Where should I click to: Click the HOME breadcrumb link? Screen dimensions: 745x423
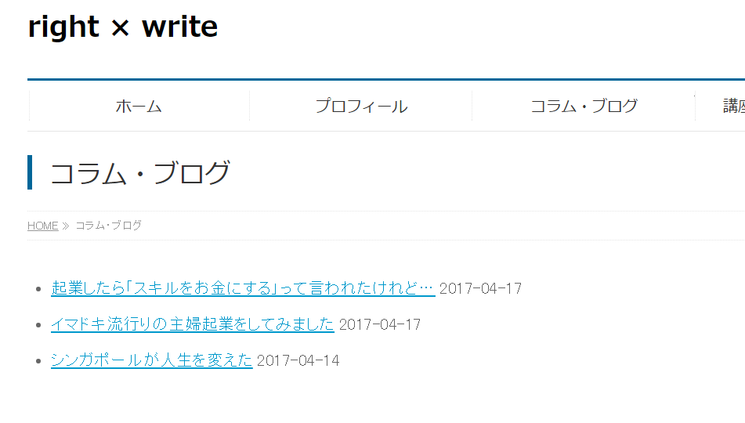point(42,226)
